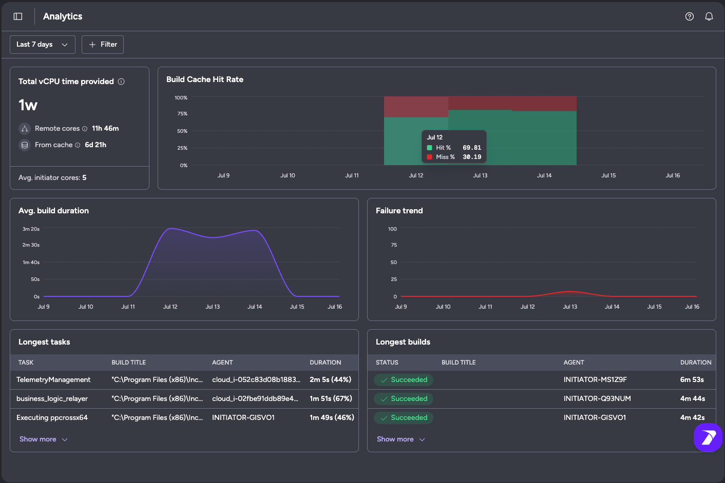The height and width of the screenshot is (483, 725).
Task: Click the Filter button
Action: pyautogui.click(x=103, y=45)
